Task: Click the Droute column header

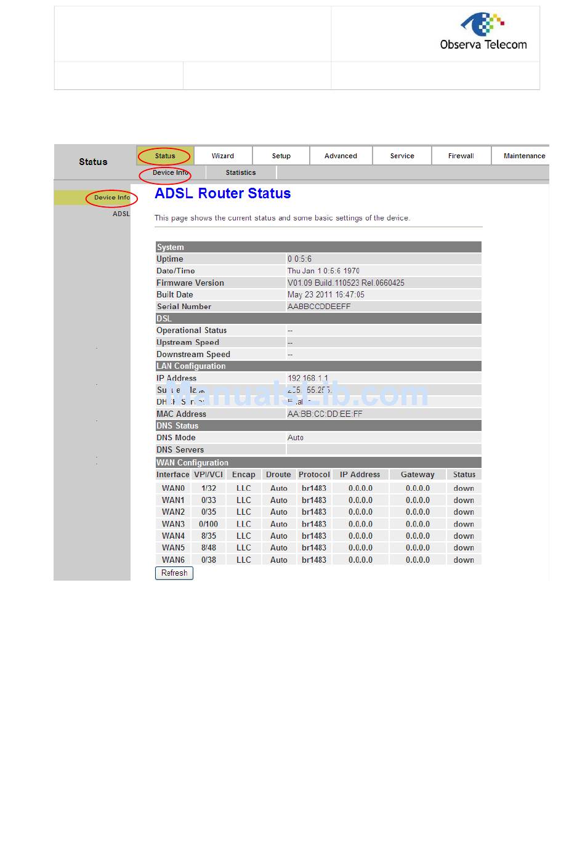Action: point(278,475)
